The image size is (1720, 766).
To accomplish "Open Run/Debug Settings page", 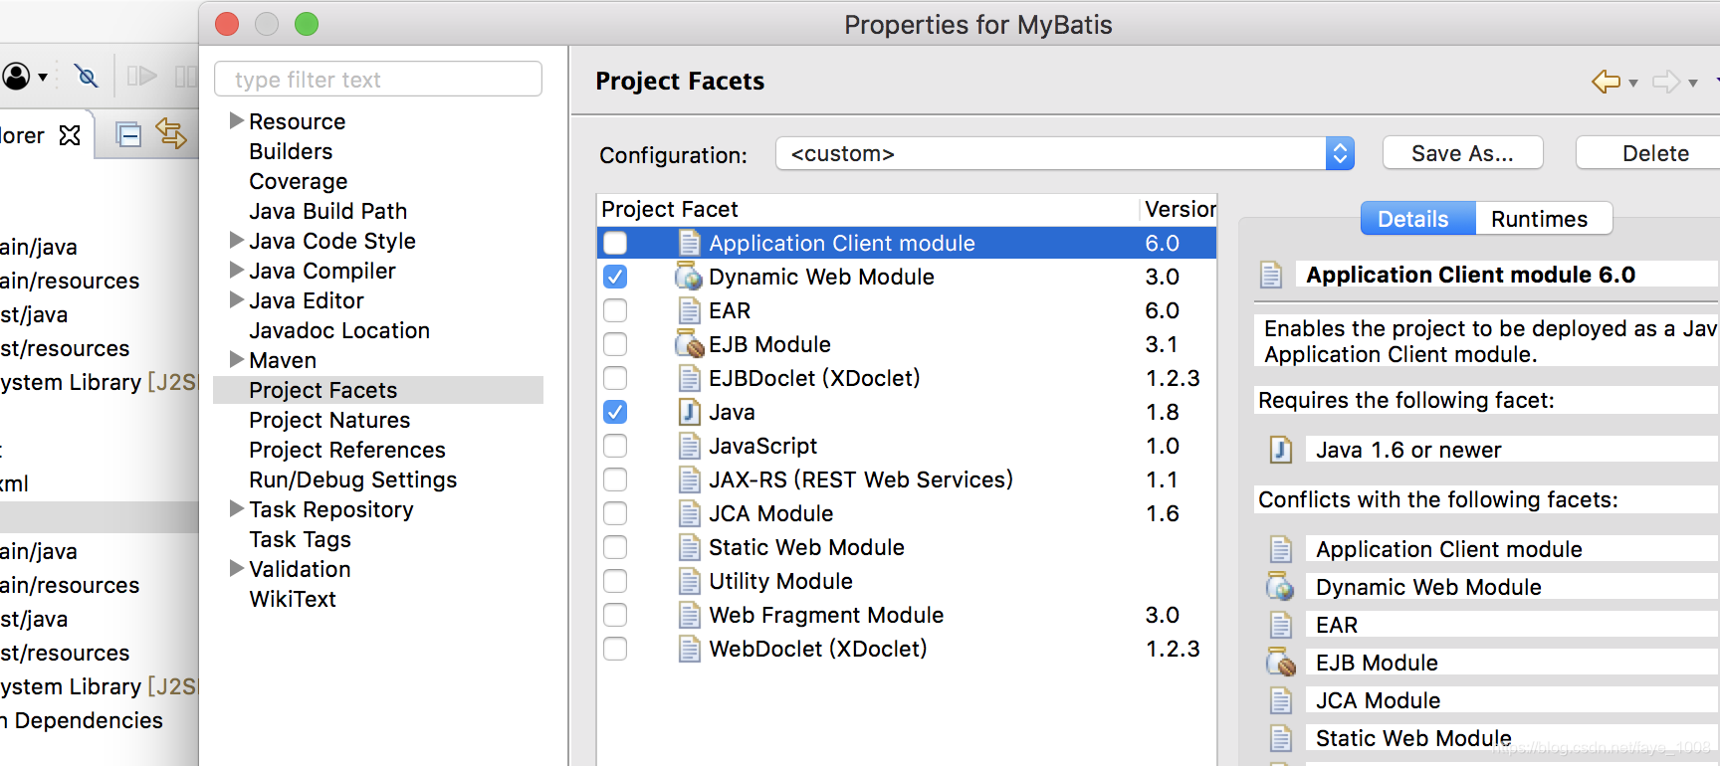I will [x=352, y=479].
